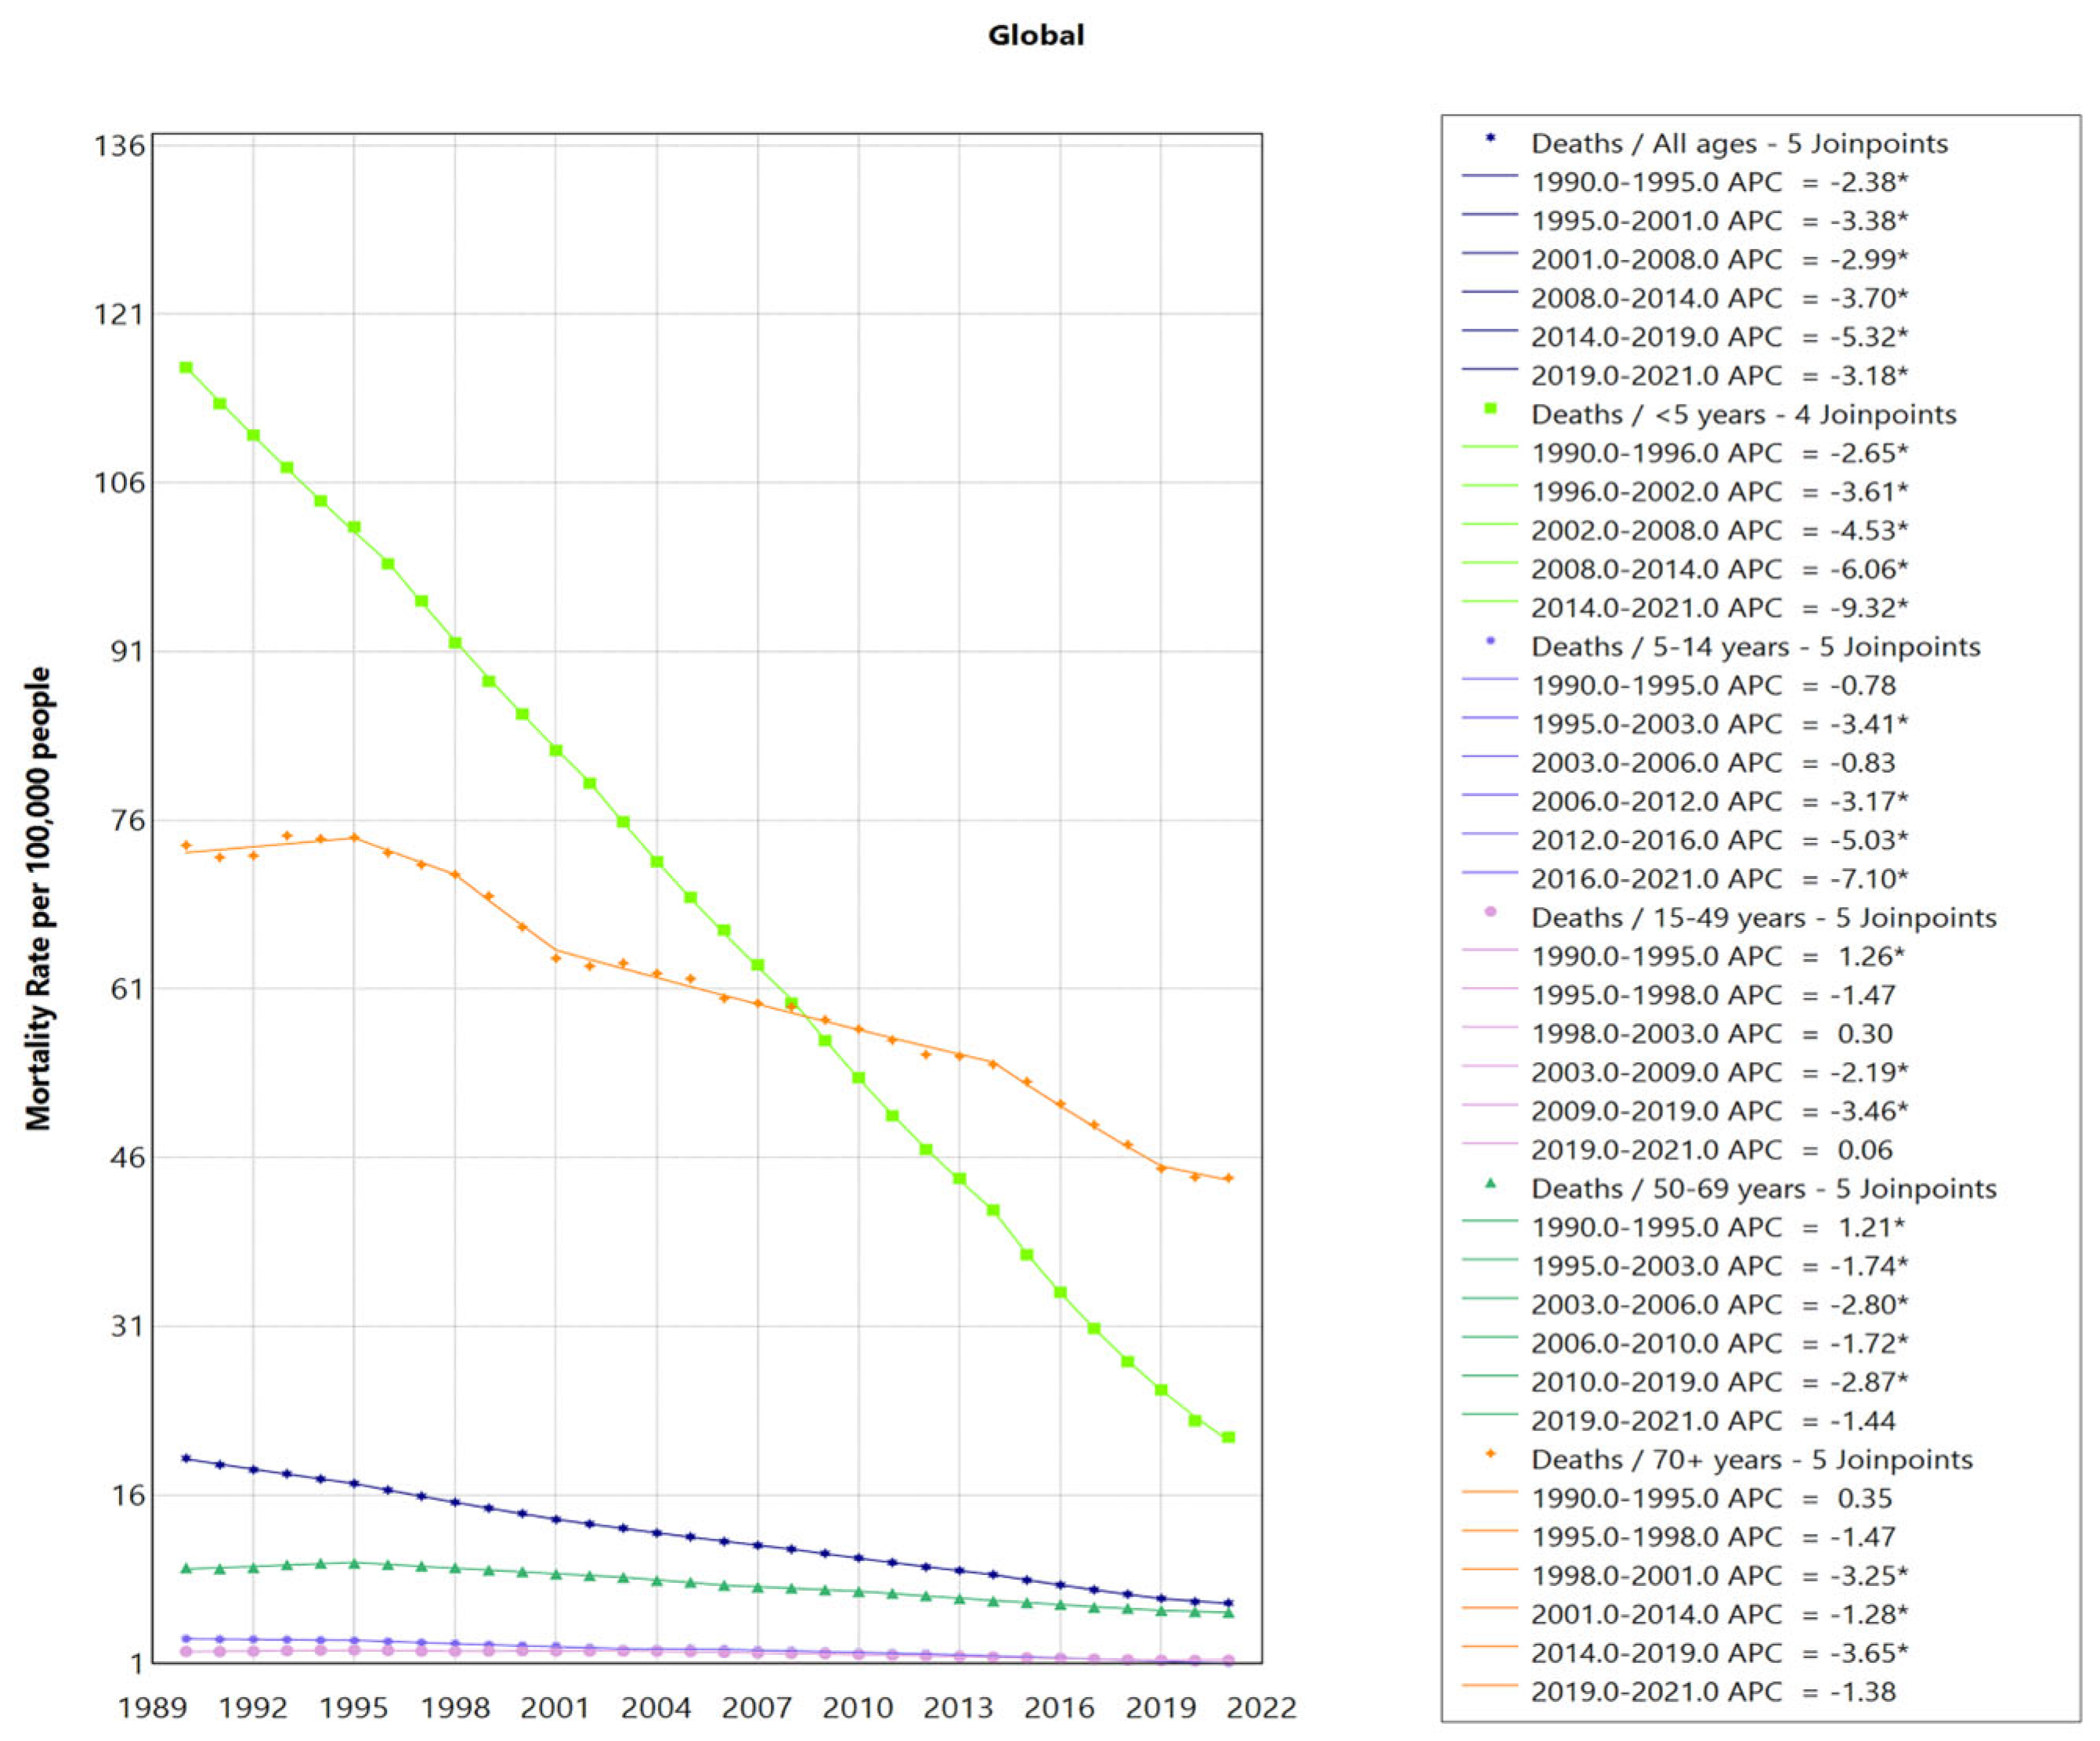
Task: Click y-axis tick label 136
Action: [x=120, y=147]
